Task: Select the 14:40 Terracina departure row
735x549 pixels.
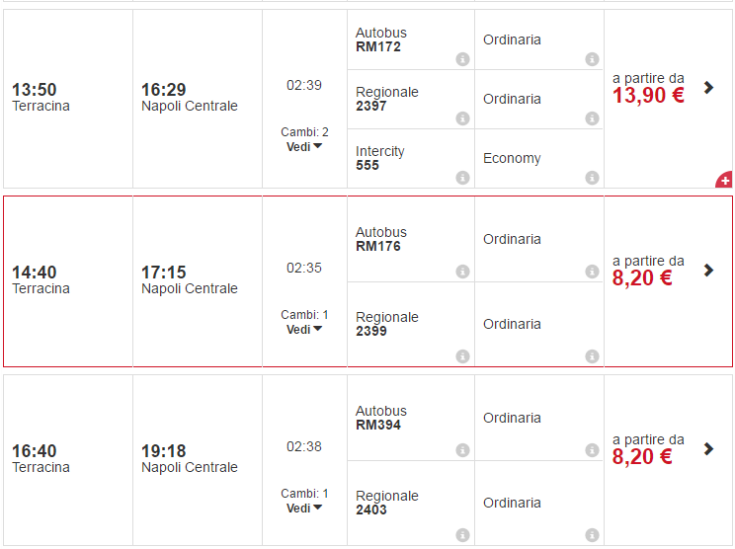Action: [x=41, y=279]
